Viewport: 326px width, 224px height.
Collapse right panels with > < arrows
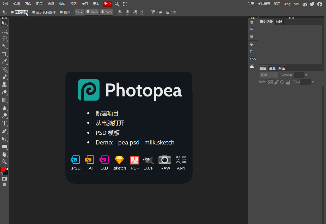tap(291, 18)
